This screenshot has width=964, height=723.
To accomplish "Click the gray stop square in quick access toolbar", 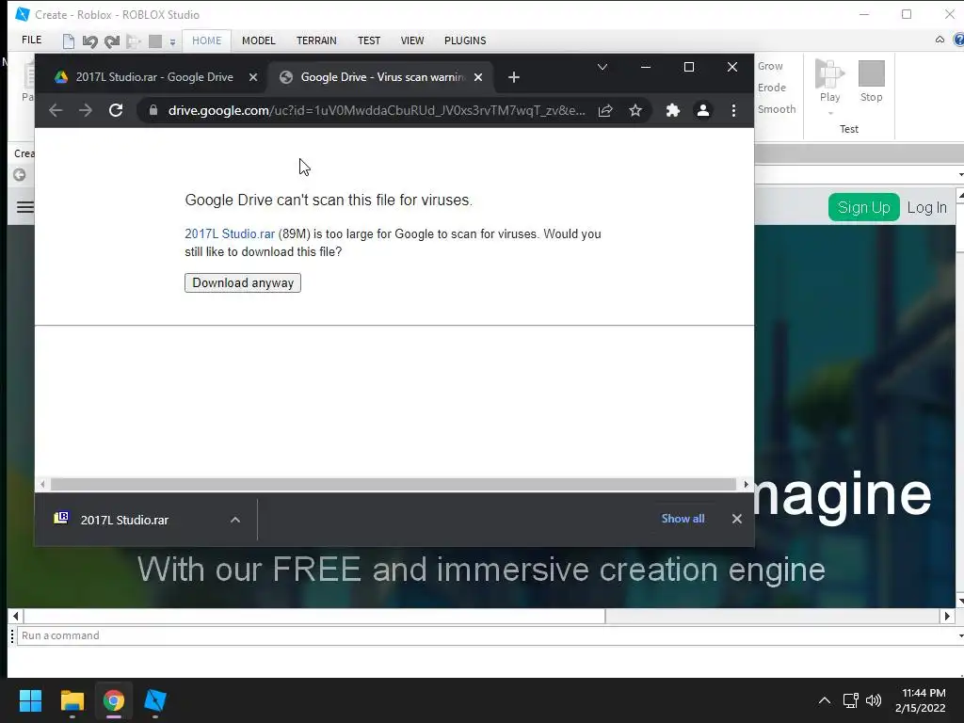I will click(x=155, y=41).
